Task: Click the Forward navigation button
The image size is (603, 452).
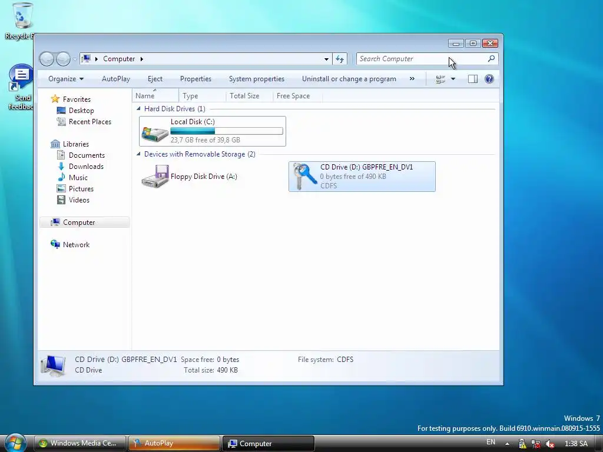Action: coord(63,59)
